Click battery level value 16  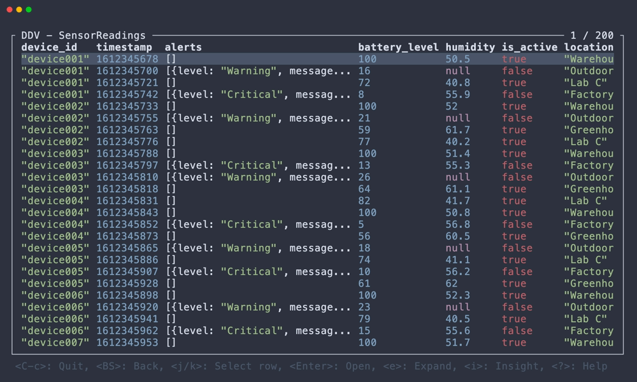364,71
